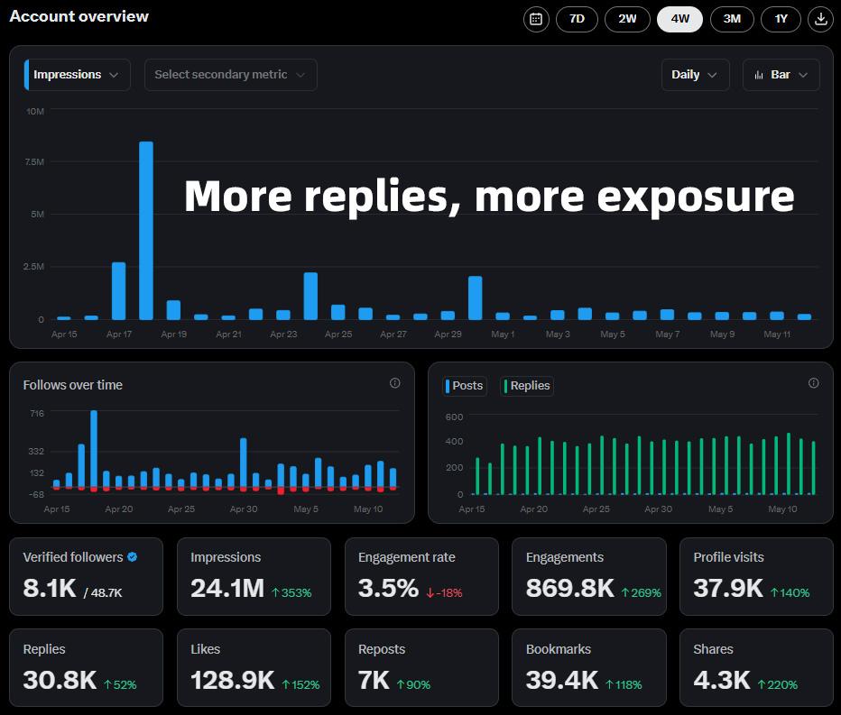
Task: Expand the Daily interval dropdown
Action: (x=694, y=75)
